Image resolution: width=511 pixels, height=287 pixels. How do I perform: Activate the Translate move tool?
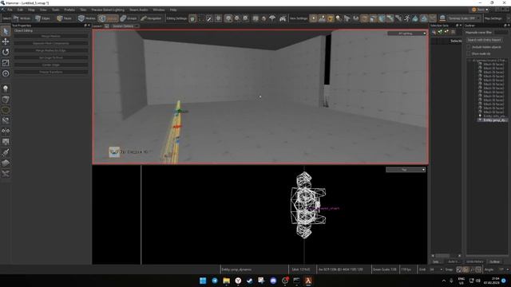(x=6, y=41)
